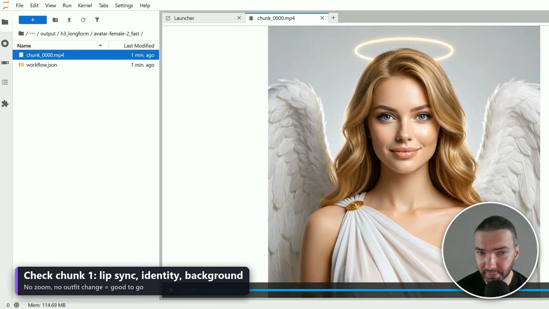The height and width of the screenshot is (309, 549).
Task: Open the Help menu
Action: pos(145,6)
